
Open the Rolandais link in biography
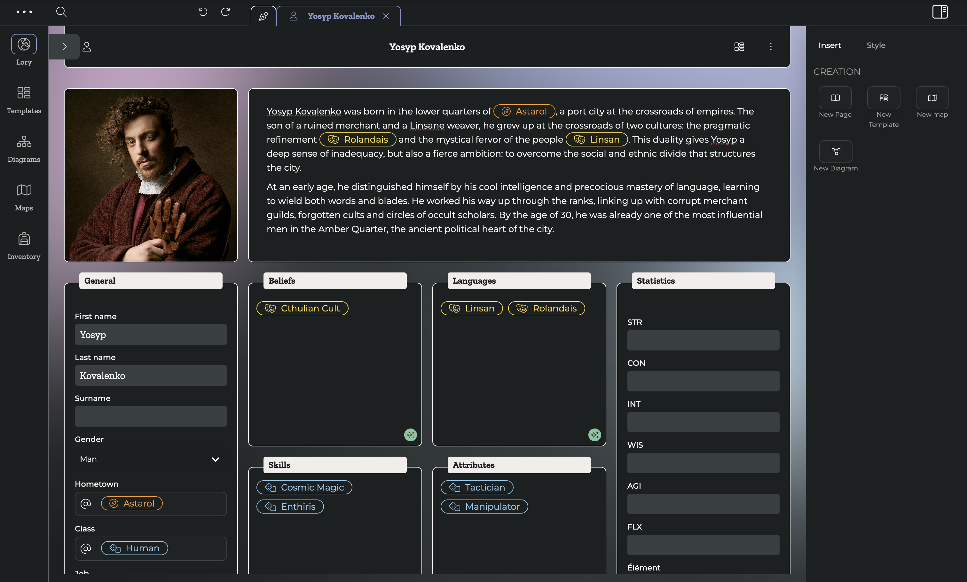358,140
